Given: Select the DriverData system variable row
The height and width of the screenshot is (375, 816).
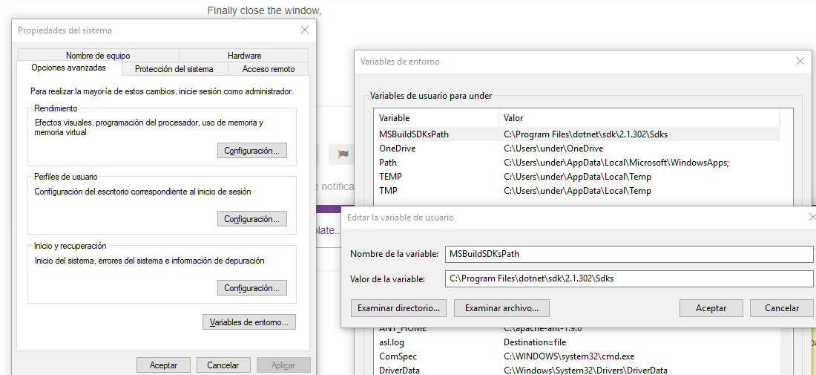Looking at the screenshot, I should click(578, 371).
